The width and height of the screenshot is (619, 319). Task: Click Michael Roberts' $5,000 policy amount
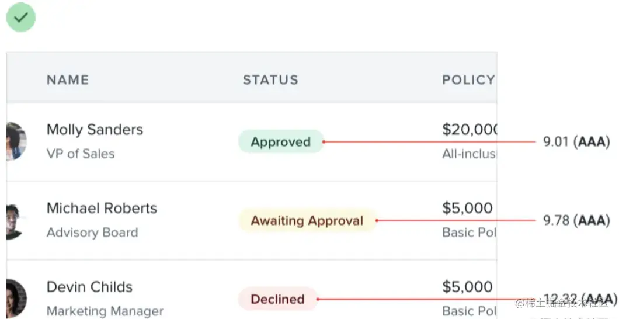(467, 209)
